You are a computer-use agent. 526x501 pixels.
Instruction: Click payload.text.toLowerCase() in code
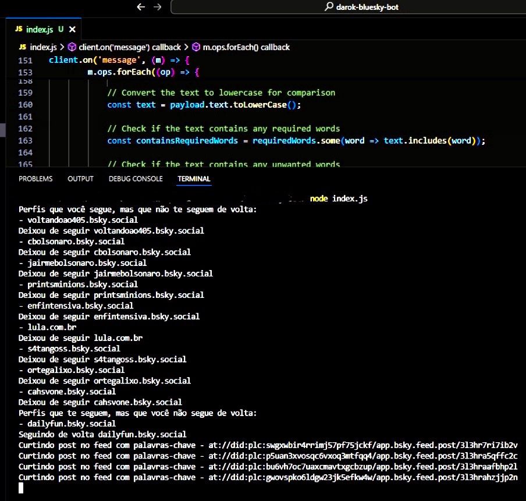click(233, 105)
